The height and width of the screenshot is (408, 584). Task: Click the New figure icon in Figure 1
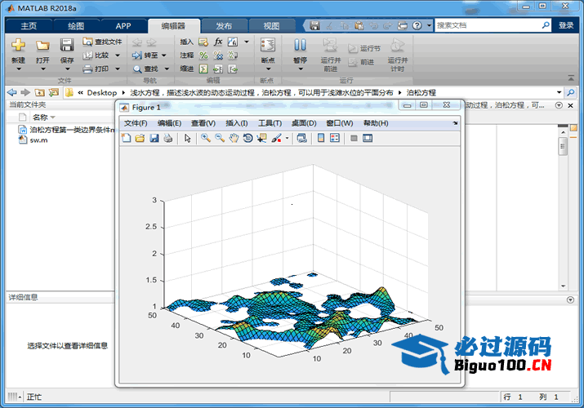click(127, 139)
